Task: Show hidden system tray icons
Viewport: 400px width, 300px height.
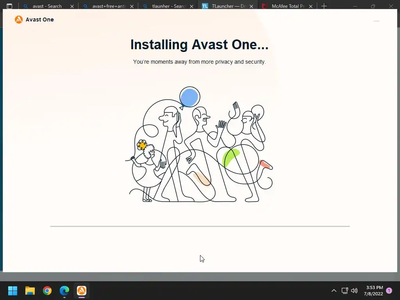Action: tap(334, 291)
